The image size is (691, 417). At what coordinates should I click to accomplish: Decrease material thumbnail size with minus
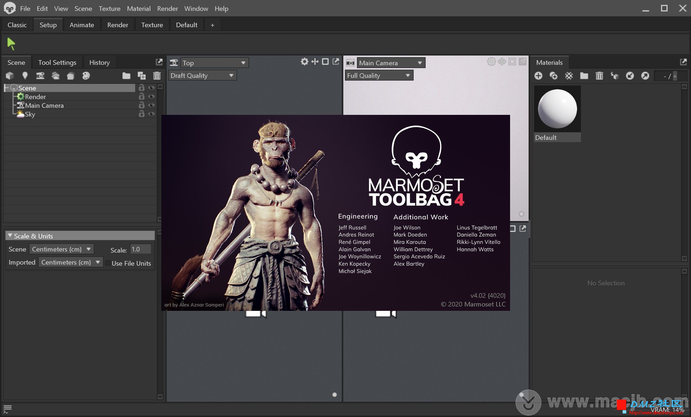pyautogui.click(x=665, y=76)
